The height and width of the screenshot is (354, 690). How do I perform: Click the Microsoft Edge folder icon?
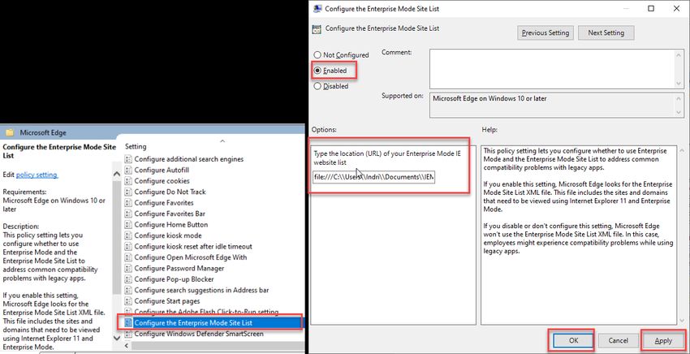click(x=10, y=132)
